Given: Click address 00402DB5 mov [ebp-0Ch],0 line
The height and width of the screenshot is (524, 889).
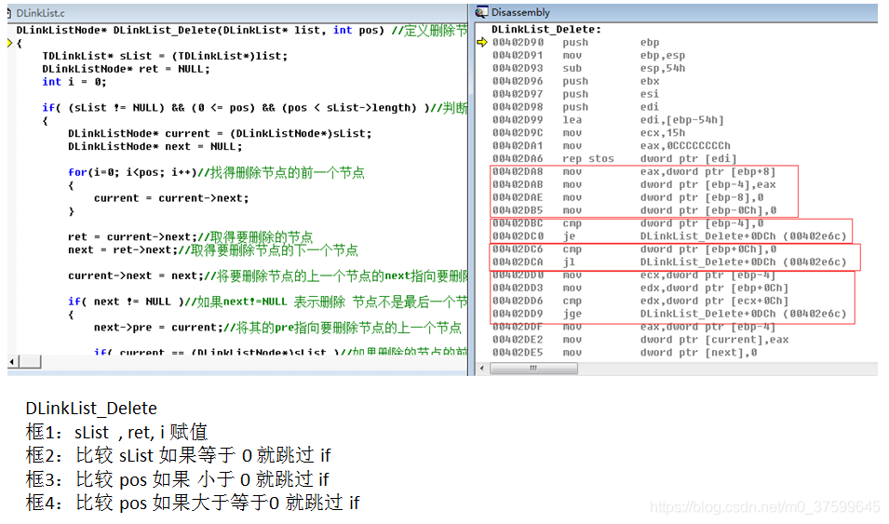Looking at the screenshot, I should coord(634,210).
